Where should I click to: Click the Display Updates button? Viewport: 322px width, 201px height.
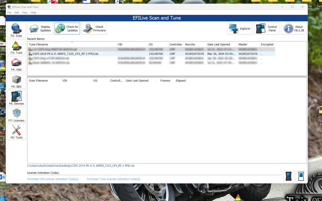tap(40, 28)
